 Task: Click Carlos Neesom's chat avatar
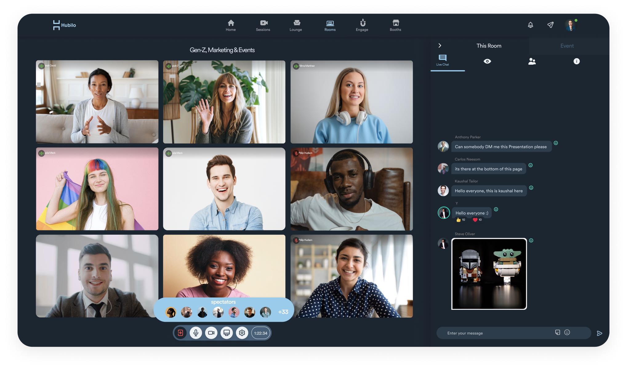click(x=443, y=168)
